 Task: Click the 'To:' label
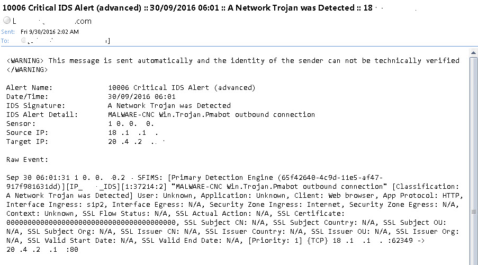5,40
